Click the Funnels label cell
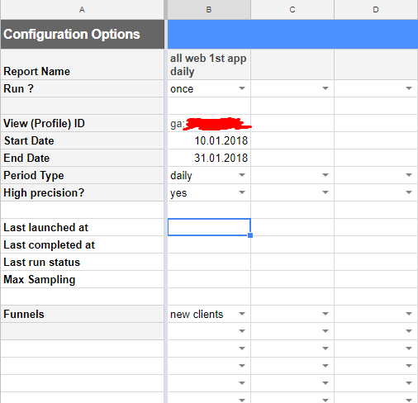Image resolution: width=418 pixels, height=403 pixels. (83, 314)
